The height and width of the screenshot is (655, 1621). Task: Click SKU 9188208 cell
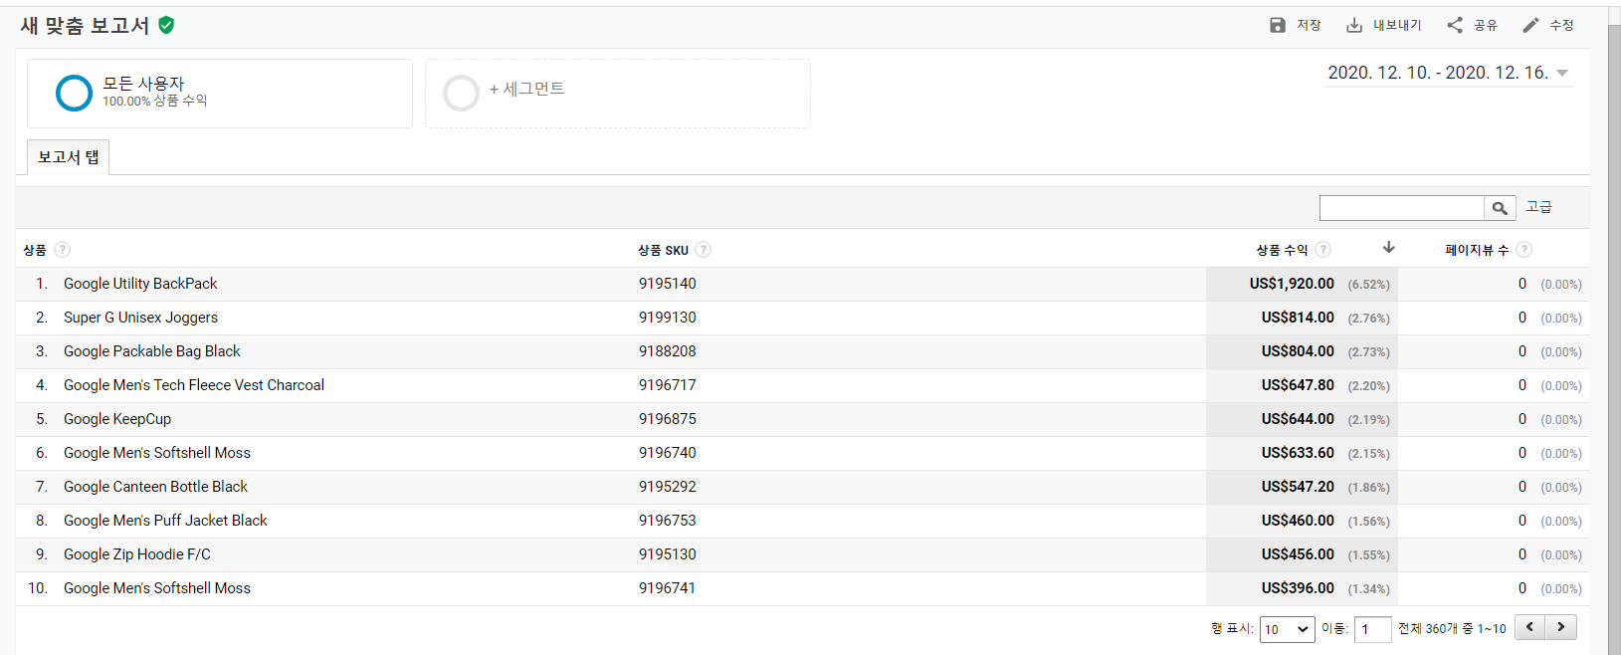point(668,351)
